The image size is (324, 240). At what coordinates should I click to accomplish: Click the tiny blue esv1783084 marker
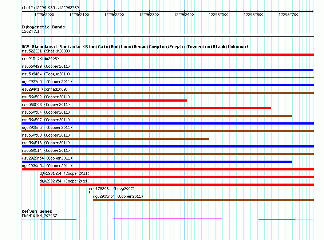tap(90, 192)
